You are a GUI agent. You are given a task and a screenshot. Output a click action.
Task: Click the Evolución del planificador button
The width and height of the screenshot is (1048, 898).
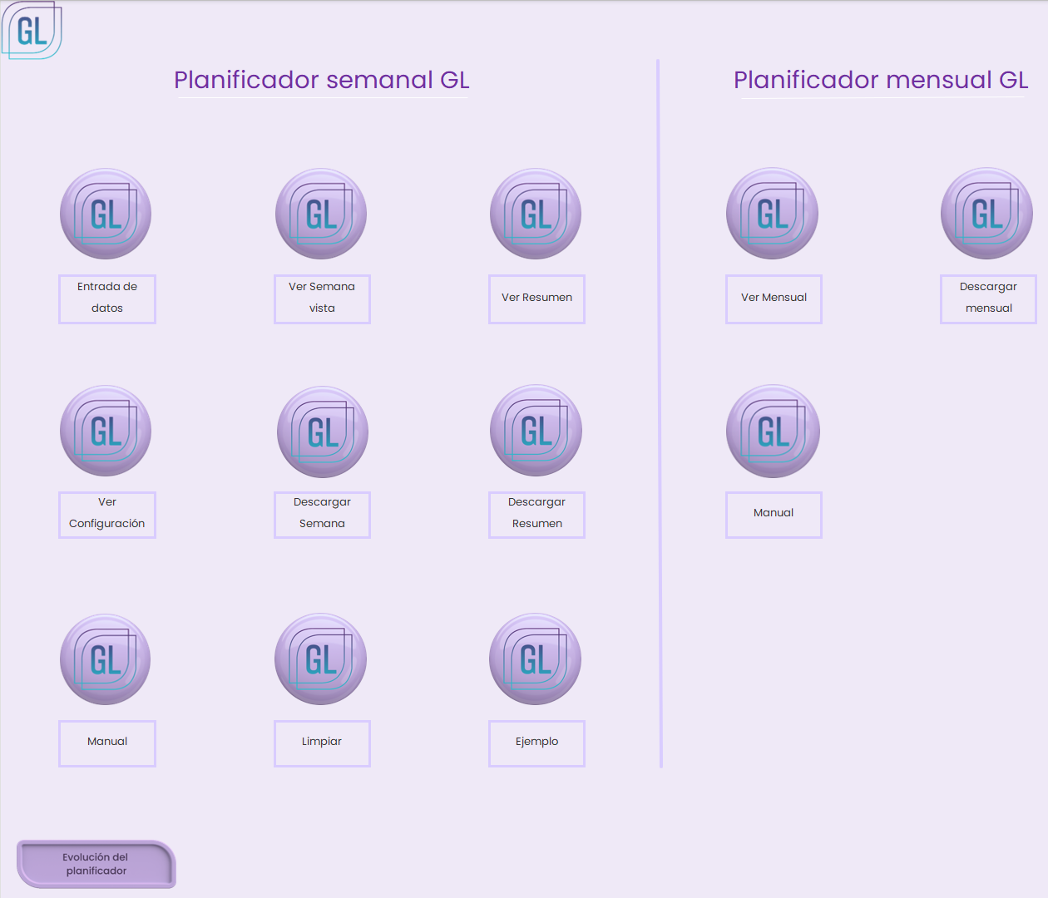pos(96,864)
